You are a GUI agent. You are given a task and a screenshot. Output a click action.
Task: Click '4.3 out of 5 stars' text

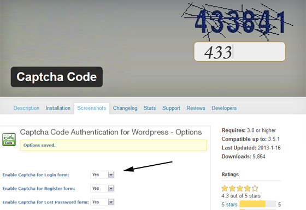(241, 196)
